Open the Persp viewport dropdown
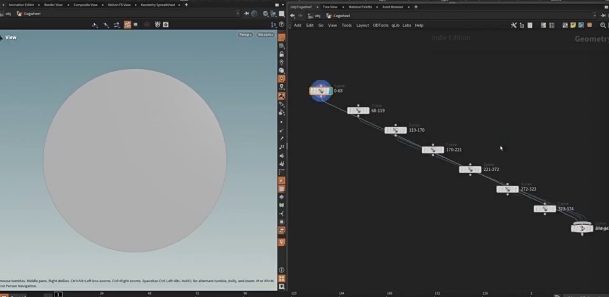The height and width of the screenshot is (297, 609). click(x=245, y=35)
